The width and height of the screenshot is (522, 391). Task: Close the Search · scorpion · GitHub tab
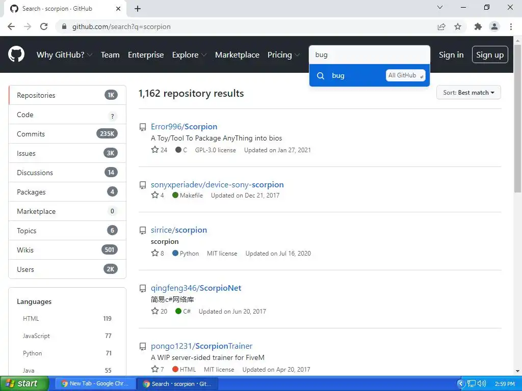click(118, 9)
